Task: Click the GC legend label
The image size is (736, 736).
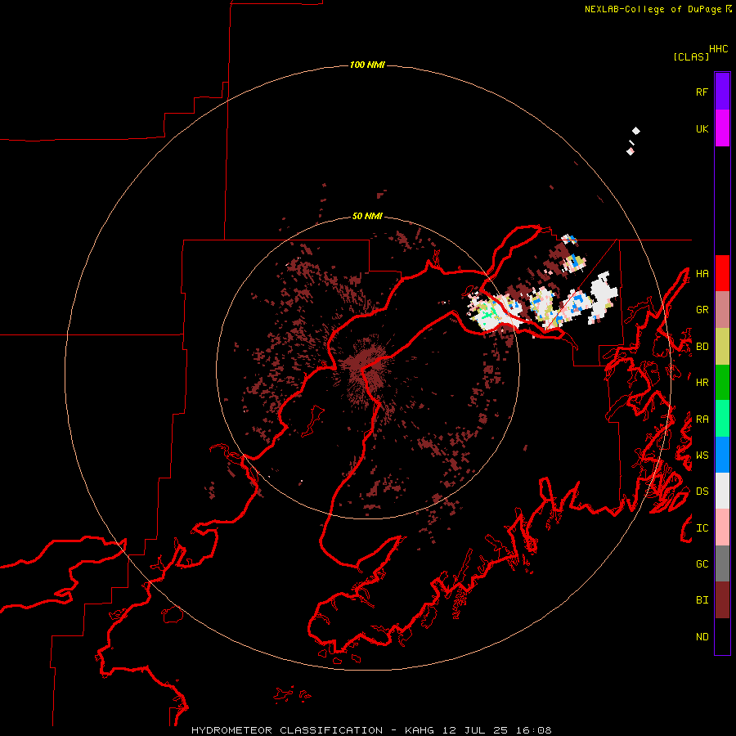Action: point(702,564)
